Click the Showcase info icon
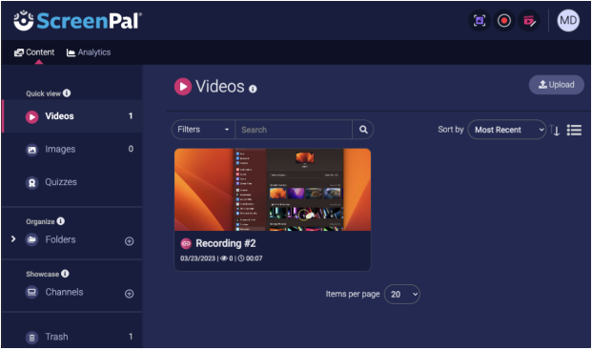592x350 pixels. pos(65,274)
